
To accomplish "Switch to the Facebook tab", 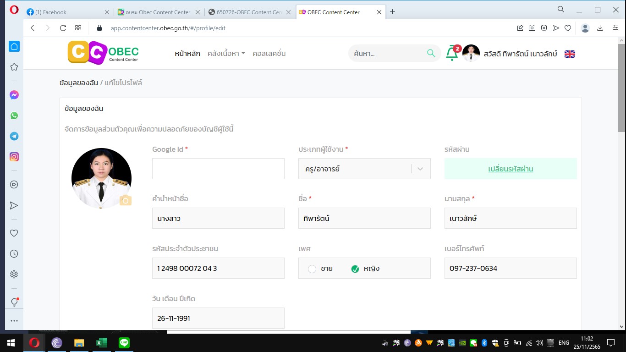I will point(68,12).
